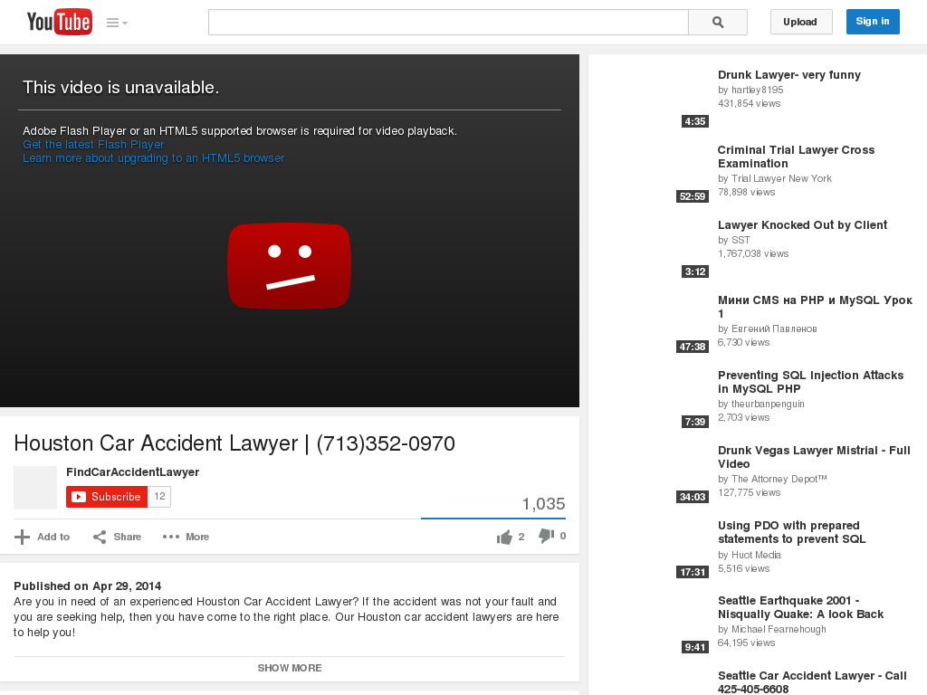Viewport: 927px width, 695px height.
Task: Open Using PDO with prepared statements video
Action: click(791, 532)
